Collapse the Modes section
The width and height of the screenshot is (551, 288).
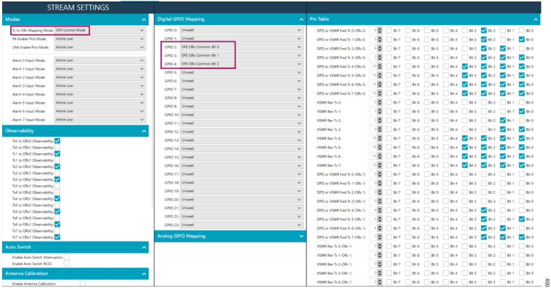pos(144,20)
